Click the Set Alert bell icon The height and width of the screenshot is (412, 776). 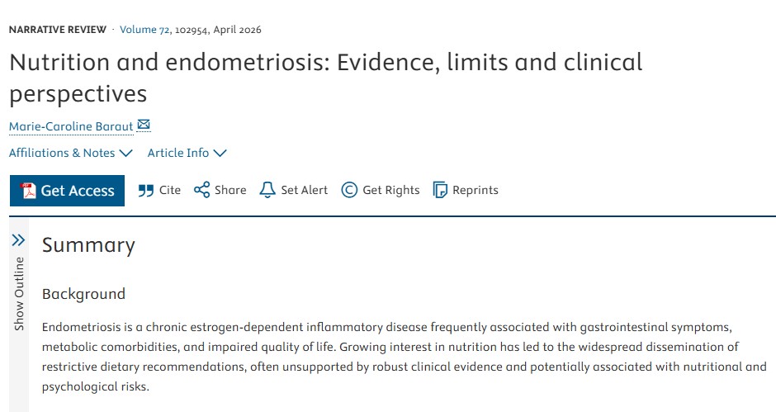click(267, 190)
